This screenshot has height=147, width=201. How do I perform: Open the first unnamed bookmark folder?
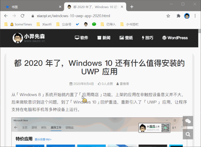[x=6, y=24]
